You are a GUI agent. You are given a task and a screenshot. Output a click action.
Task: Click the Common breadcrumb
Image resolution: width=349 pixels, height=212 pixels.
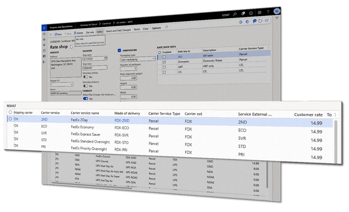106,24
